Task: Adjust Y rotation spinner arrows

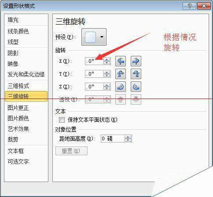Action: coord(107,74)
